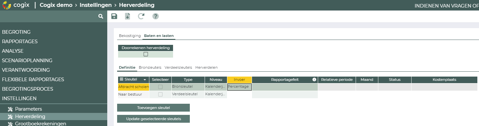
Task: Click the search magnifier icon in sidebar
Action: pos(101,16)
